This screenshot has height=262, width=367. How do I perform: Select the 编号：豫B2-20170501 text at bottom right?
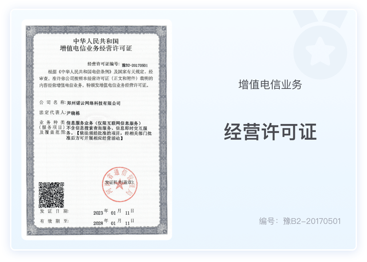300,221
